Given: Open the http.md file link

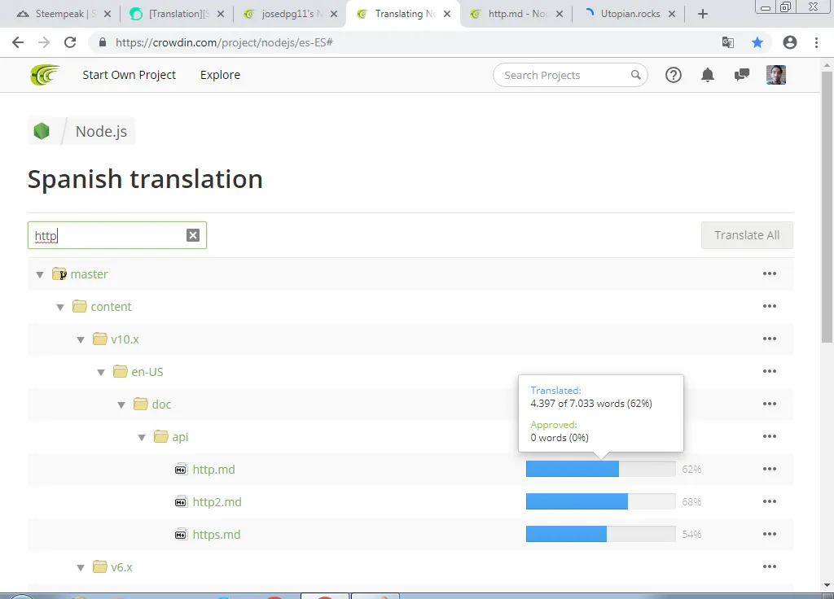Looking at the screenshot, I should click(x=214, y=470).
